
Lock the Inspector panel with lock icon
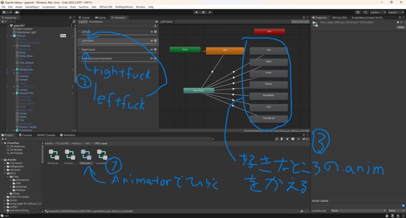click(400, 17)
